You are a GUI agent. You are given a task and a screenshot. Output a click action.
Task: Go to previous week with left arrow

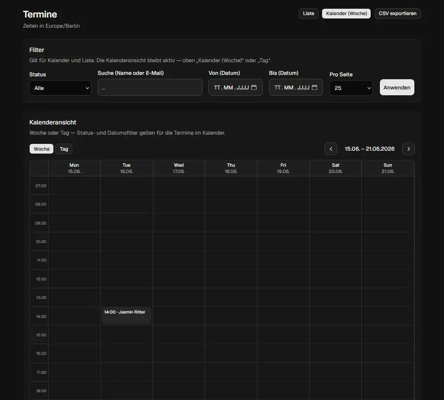coord(331,149)
